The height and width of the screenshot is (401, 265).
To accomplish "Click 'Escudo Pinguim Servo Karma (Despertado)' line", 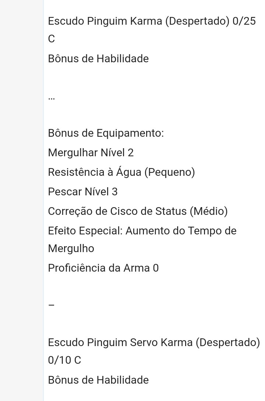I will pos(154,343).
